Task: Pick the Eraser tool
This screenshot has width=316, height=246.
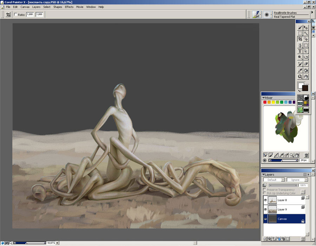Action: [306, 64]
